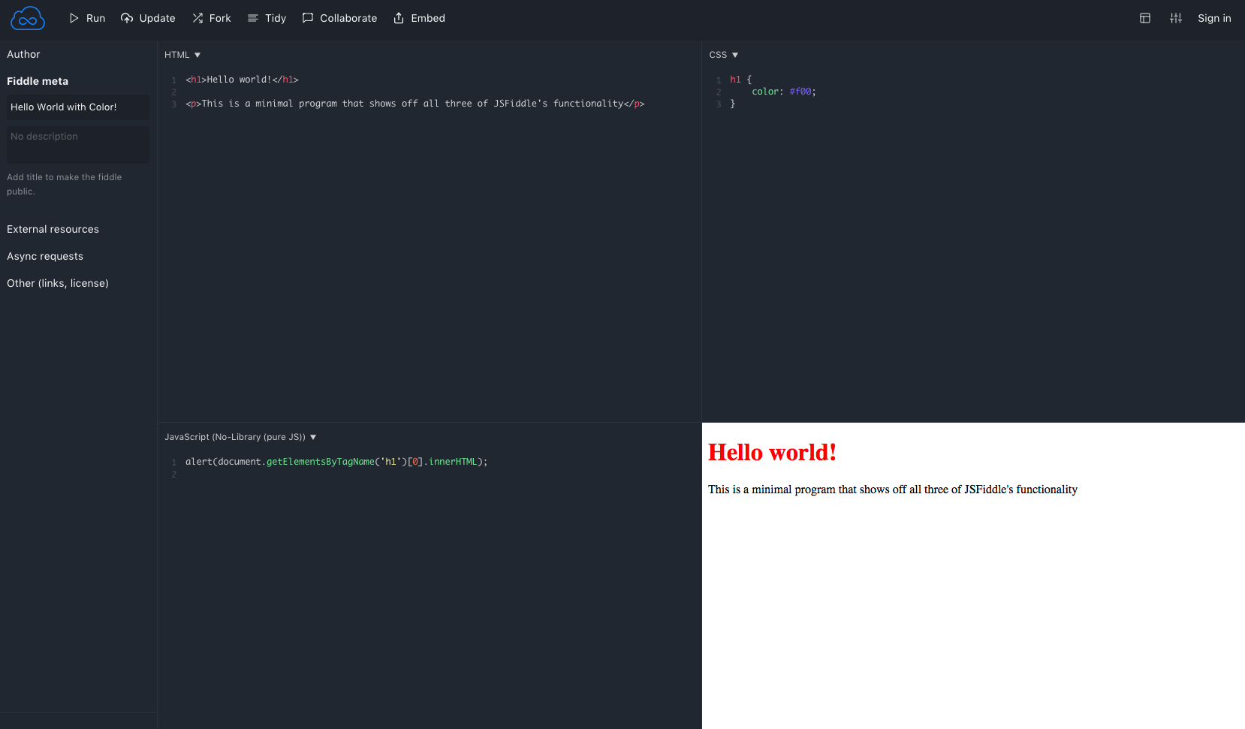The image size is (1245, 729).
Task: Open Async requests in the sidebar
Action: click(x=45, y=256)
